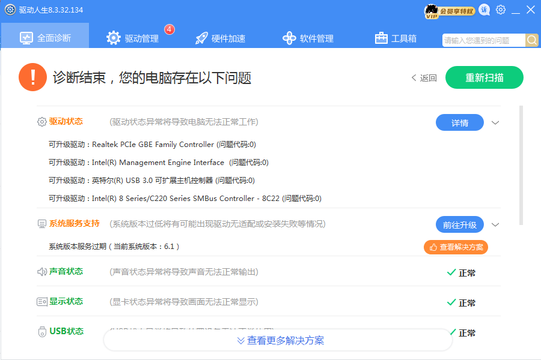Open the 工具箱 tab
The image size is (541, 360).
pos(396,38)
